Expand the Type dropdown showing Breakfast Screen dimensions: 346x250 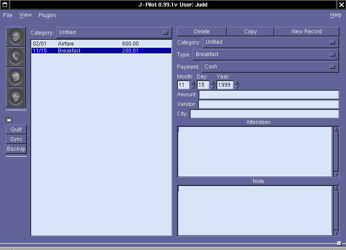point(265,55)
